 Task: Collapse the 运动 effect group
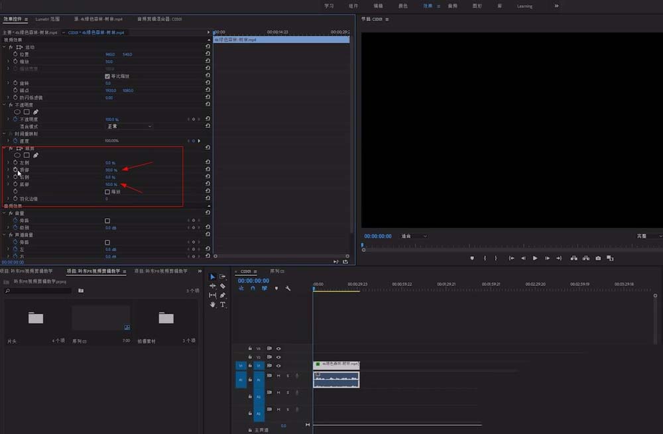click(4, 47)
